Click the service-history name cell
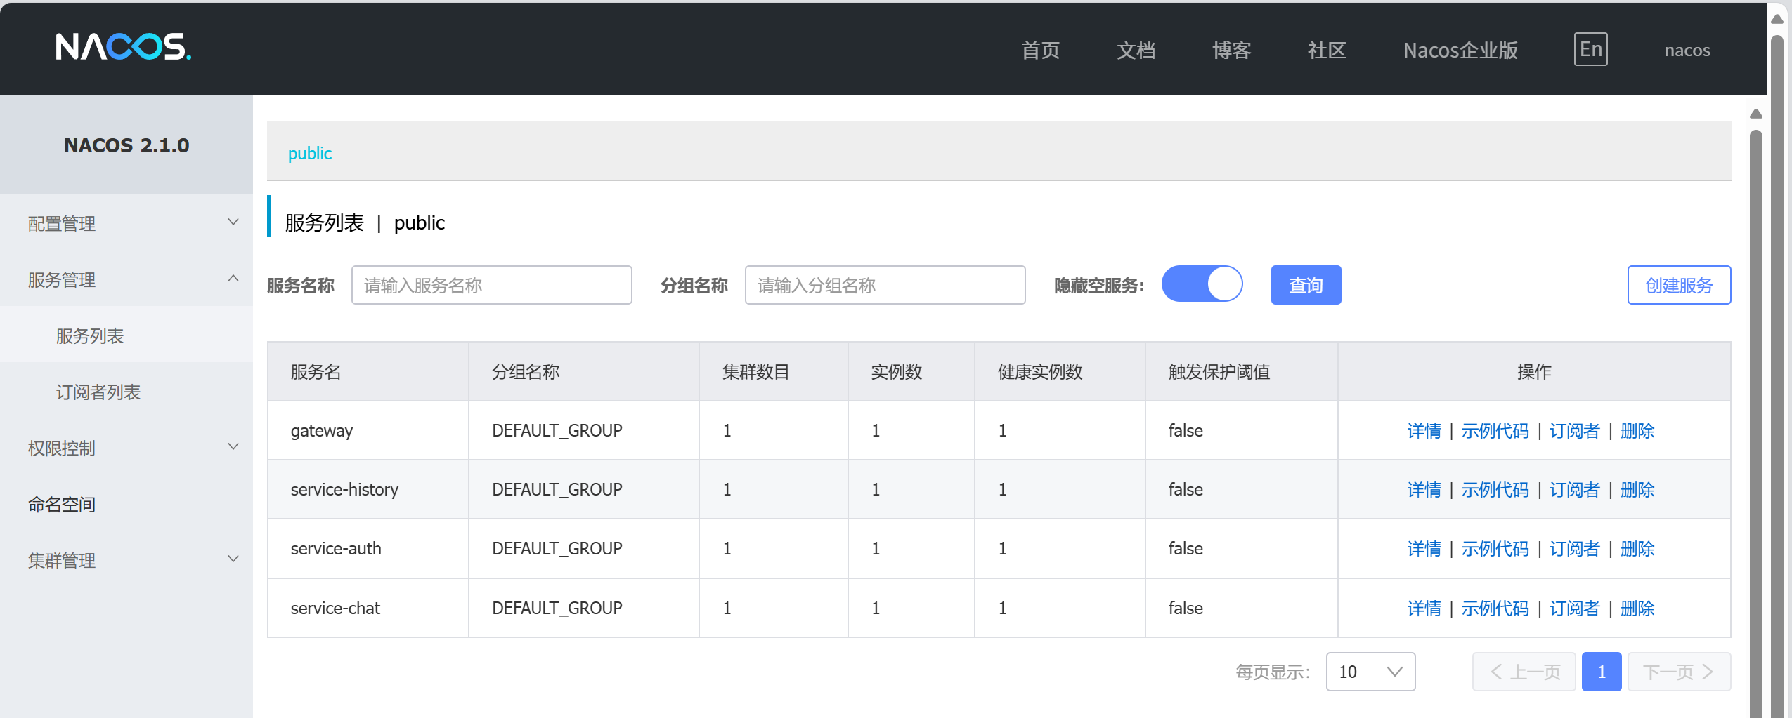Screen dimensions: 1792x718 coord(368,489)
